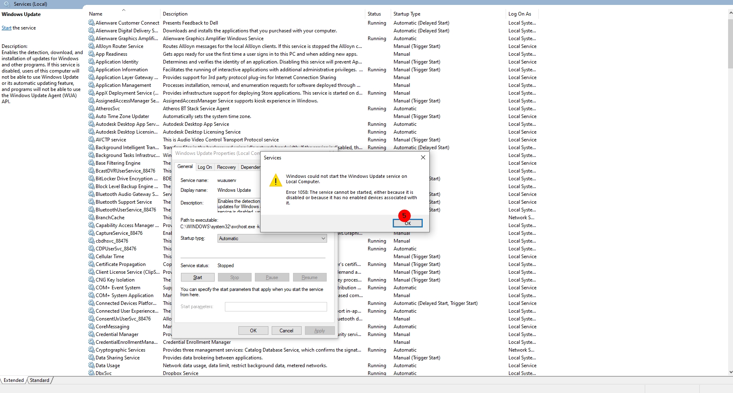Click the gear icon for Alienware Customer Connect
The image size is (733, 393).
coord(91,23)
